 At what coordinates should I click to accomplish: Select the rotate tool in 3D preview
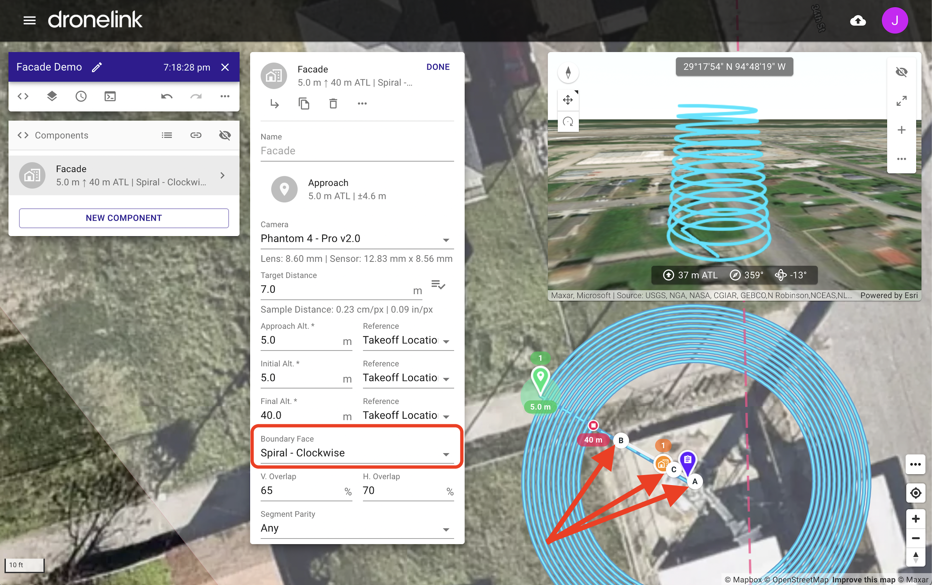tap(568, 121)
